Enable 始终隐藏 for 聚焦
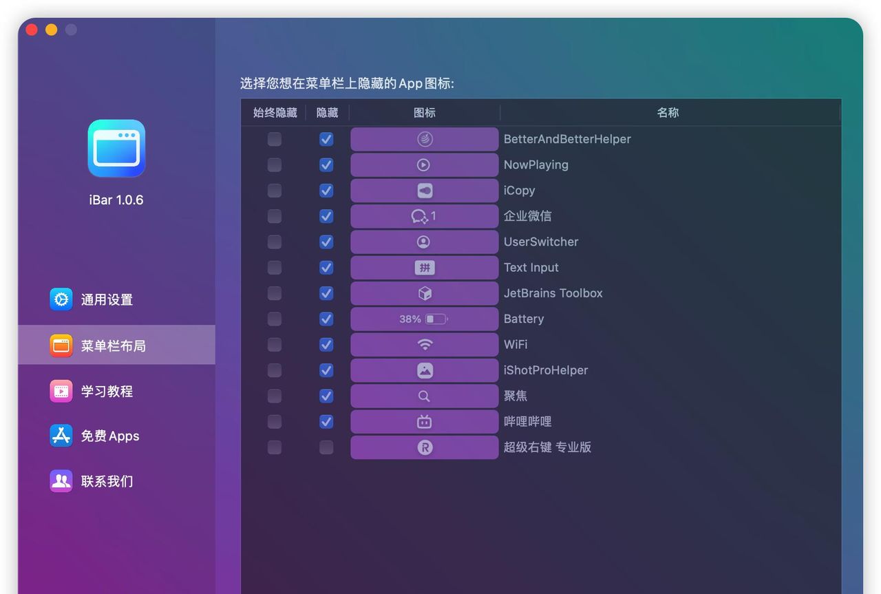 point(275,396)
